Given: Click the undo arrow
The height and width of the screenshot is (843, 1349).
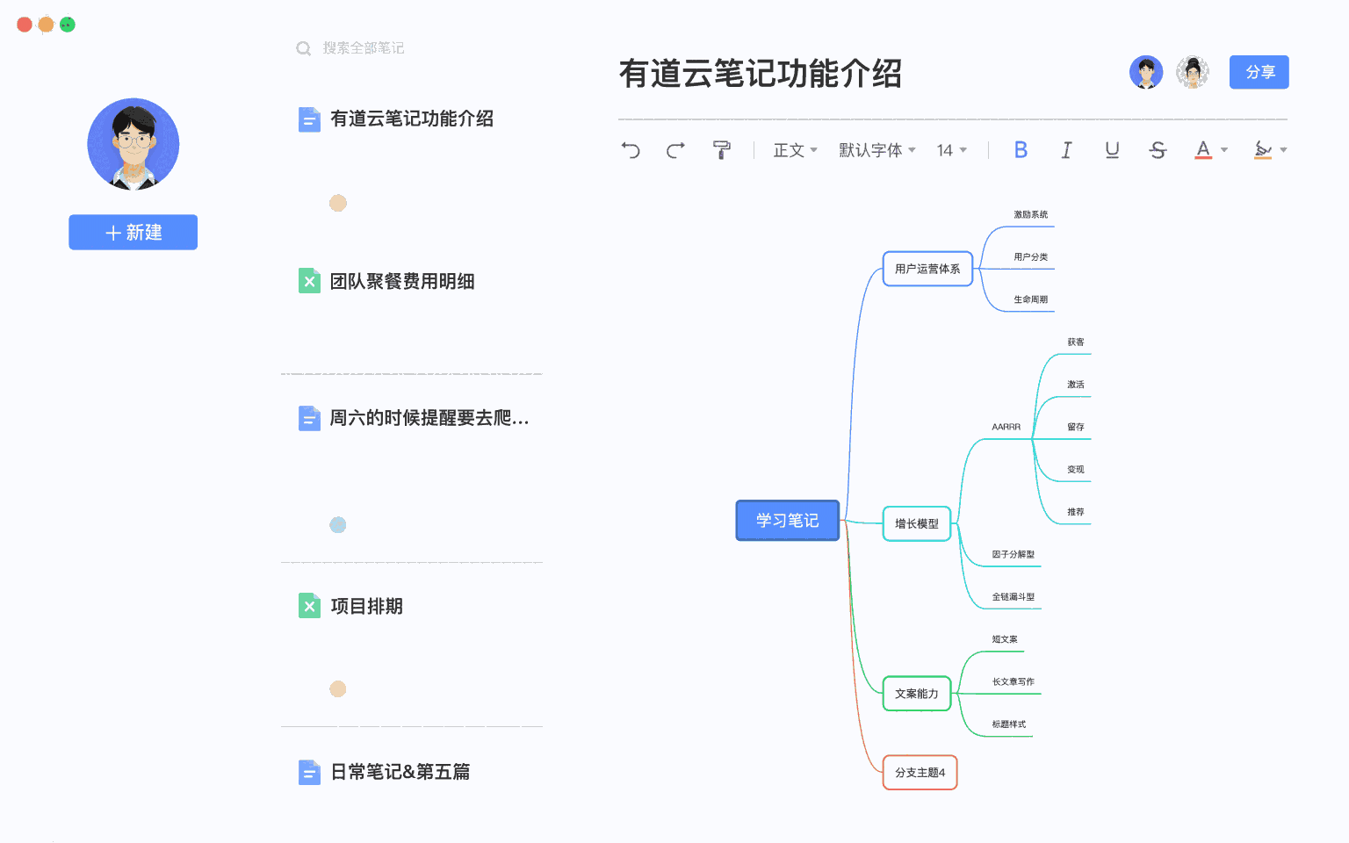Looking at the screenshot, I should point(631,150).
